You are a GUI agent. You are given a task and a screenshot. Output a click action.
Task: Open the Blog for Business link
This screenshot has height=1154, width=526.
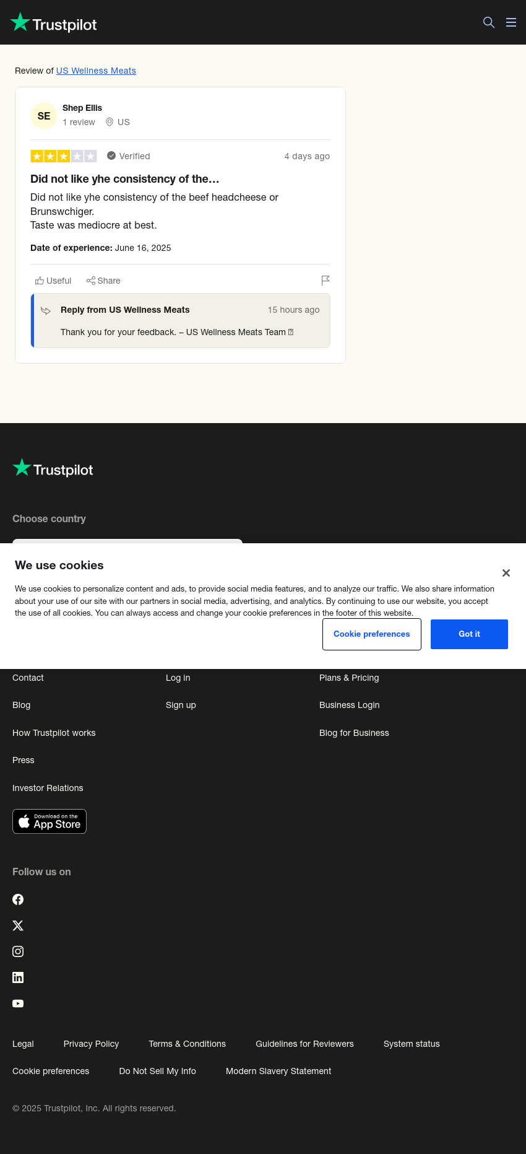pos(354,733)
